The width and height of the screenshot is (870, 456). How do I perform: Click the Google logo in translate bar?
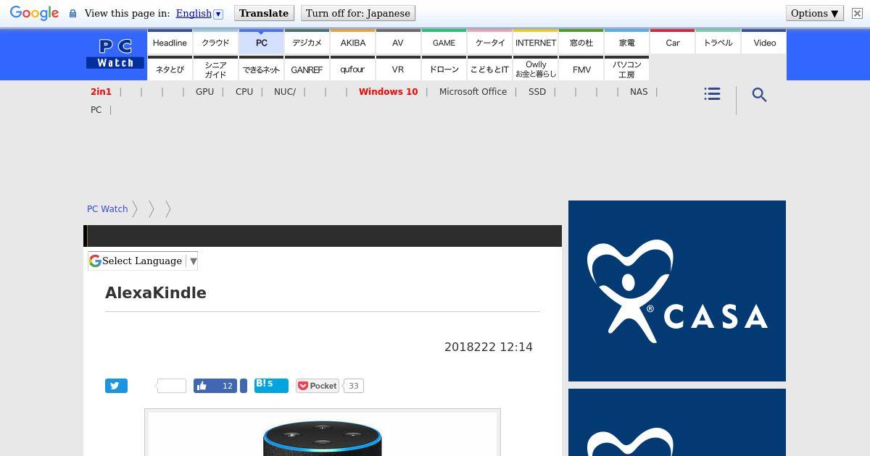pos(34,14)
